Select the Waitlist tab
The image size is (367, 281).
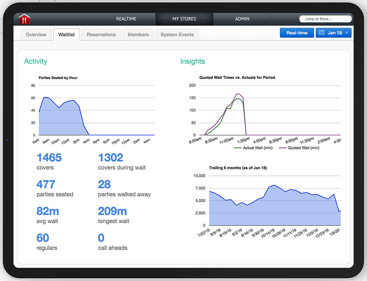coord(67,34)
